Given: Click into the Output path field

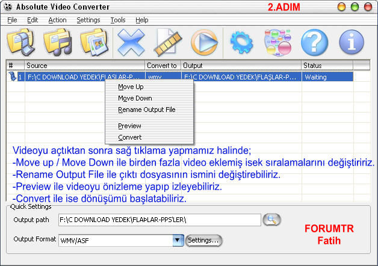Looking at the screenshot, I should pos(160,220).
